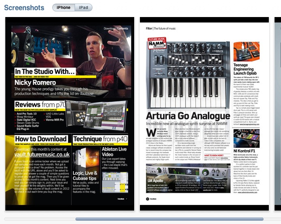Click 'Vienna MIR Pro' review entry
The width and height of the screenshot is (281, 224).
[55, 120]
